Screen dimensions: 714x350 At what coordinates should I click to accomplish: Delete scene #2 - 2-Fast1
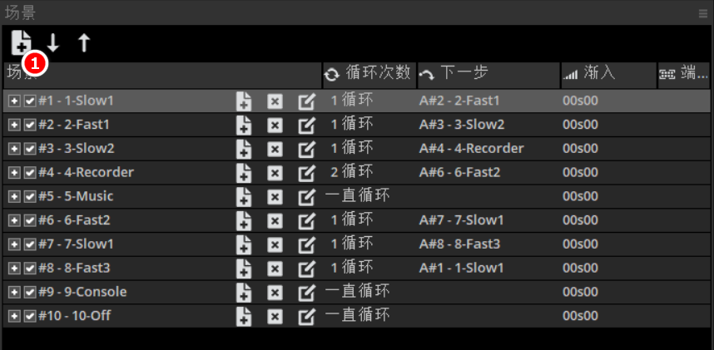(275, 125)
